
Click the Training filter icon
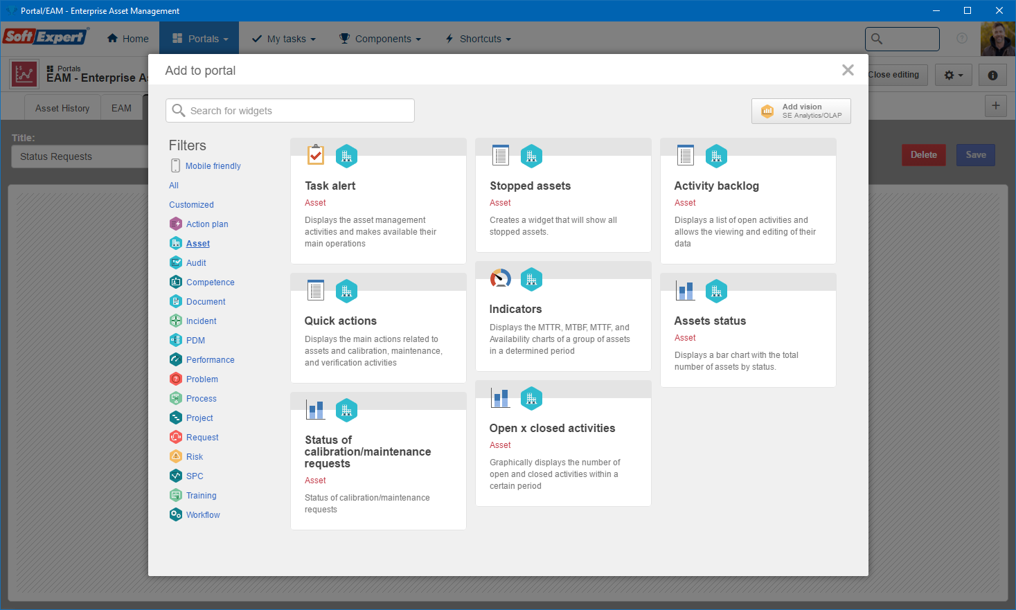click(176, 495)
